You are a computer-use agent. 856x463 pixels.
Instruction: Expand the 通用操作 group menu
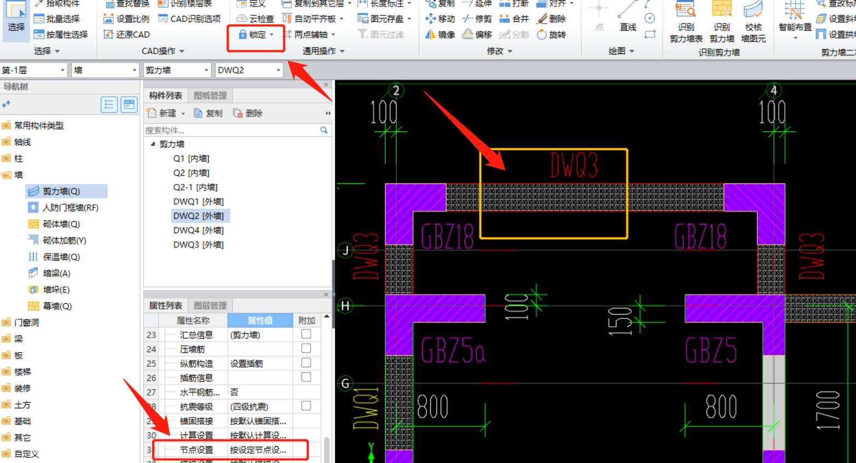click(323, 51)
